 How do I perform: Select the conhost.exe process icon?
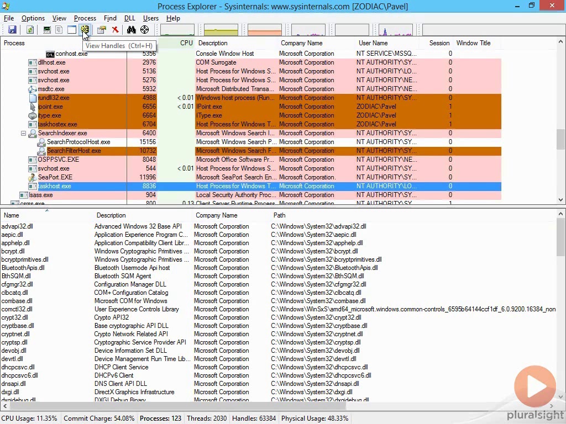pos(50,54)
